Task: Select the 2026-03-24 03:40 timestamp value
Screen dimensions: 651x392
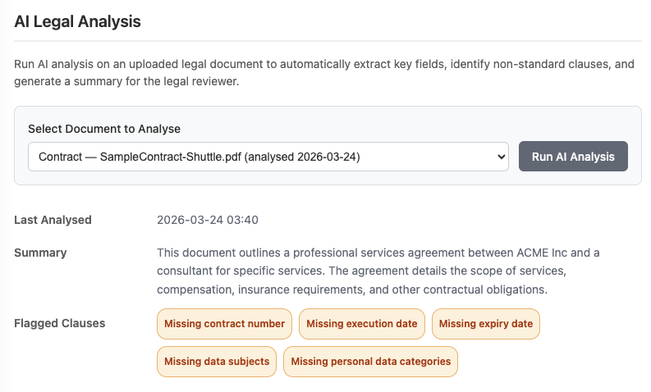Action: [x=208, y=220]
